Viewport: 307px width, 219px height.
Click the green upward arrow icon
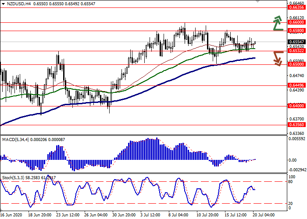[278, 24]
